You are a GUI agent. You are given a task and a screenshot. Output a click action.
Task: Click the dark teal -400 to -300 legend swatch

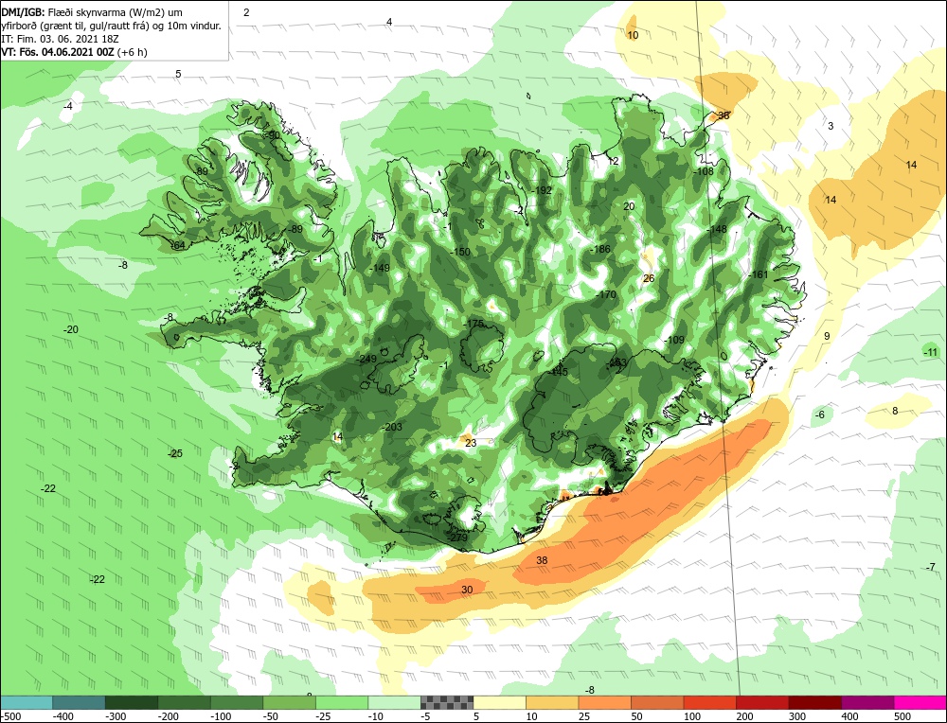click(x=80, y=702)
